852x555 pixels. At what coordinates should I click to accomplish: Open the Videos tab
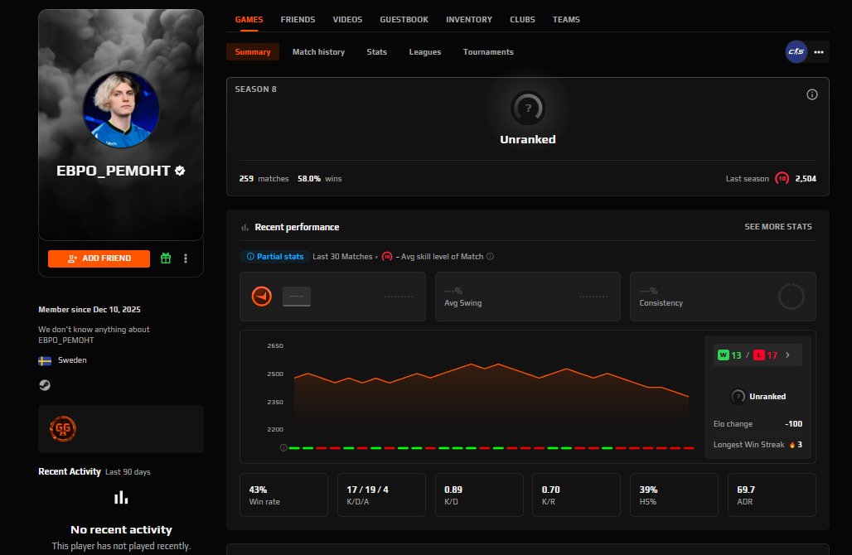click(347, 20)
